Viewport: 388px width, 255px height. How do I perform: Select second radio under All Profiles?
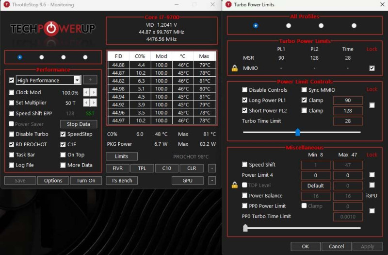click(x=289, y=26)
